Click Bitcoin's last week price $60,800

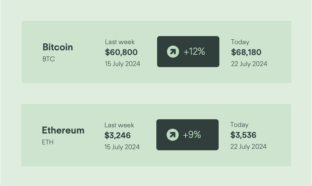click(x=121, y=52)
